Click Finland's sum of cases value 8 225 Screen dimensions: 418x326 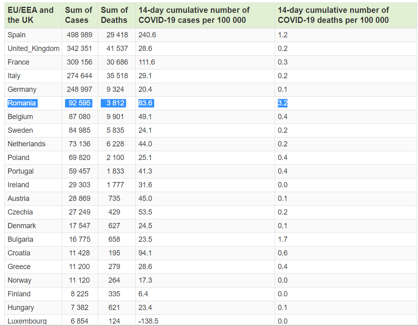click(80, 294)
